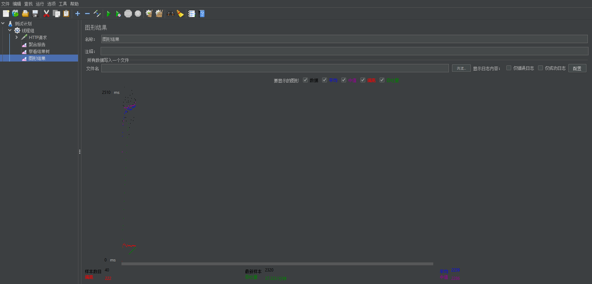Click the 配置 button

pos(577,68)
